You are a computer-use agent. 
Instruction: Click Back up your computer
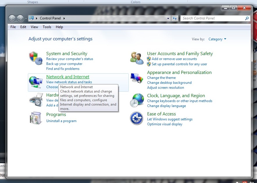[64, 64]
